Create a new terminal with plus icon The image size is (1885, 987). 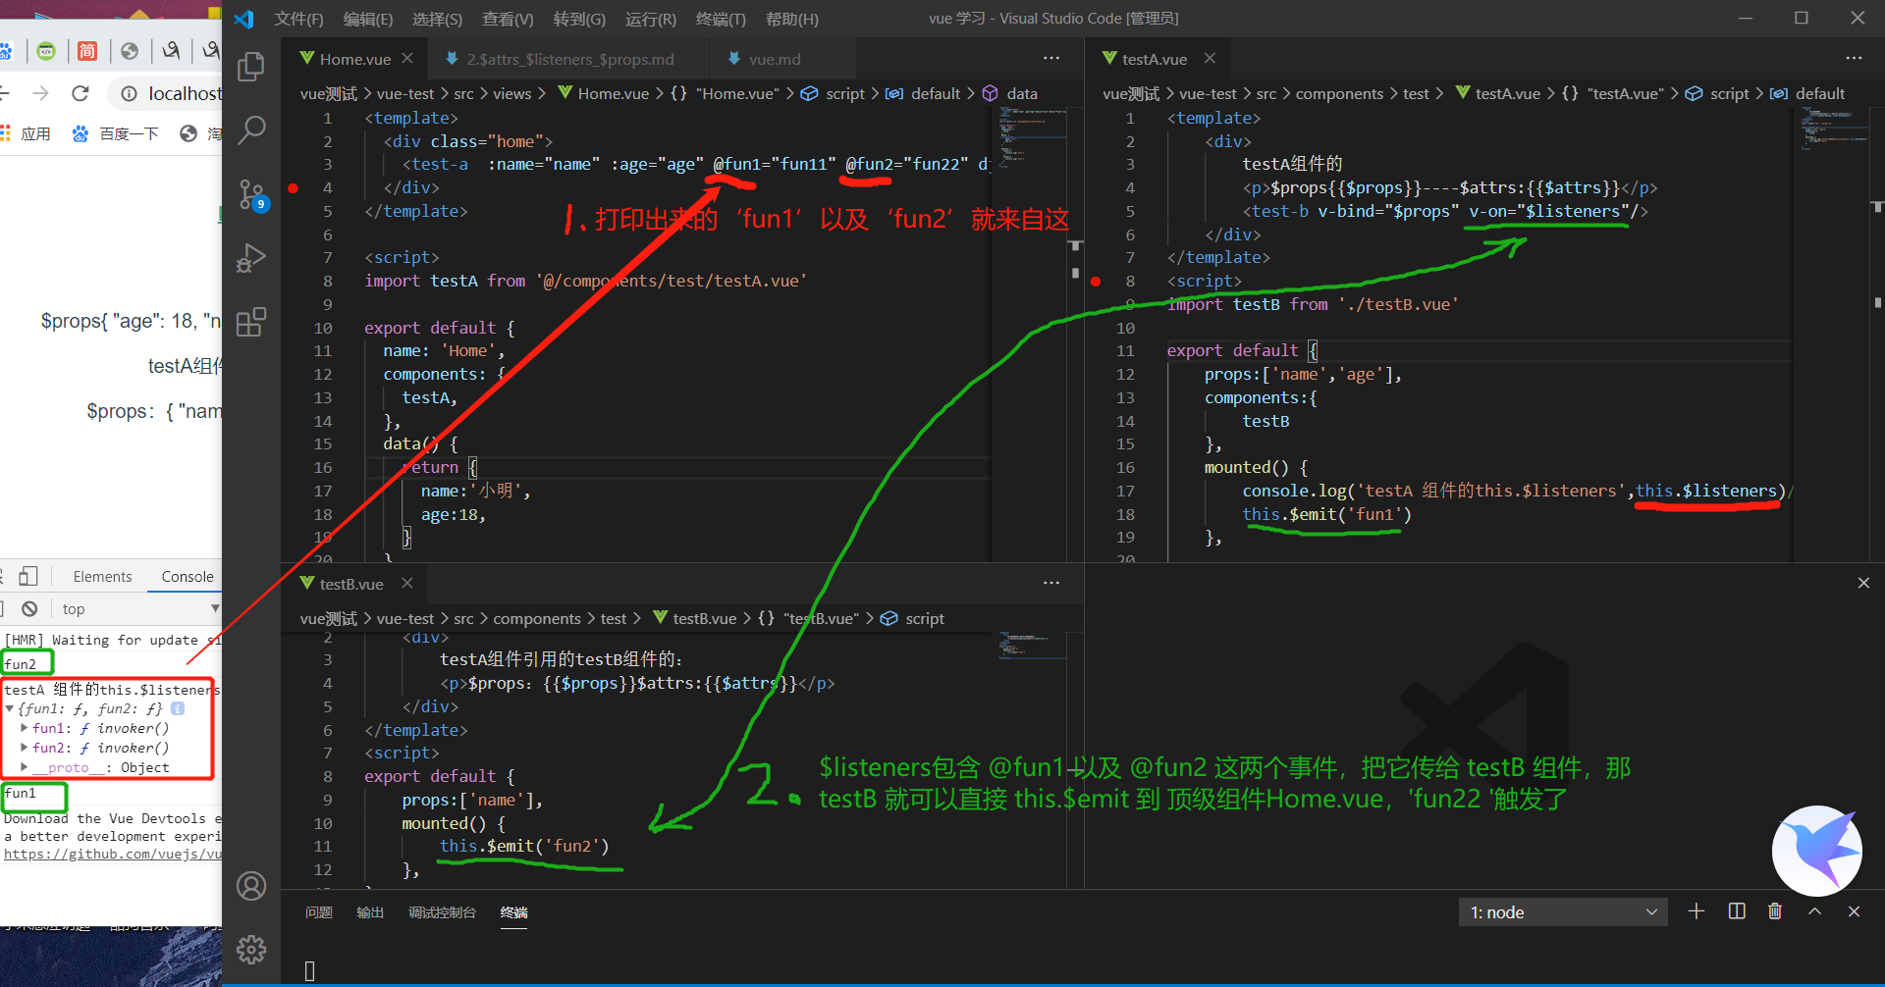point(1696,911)
